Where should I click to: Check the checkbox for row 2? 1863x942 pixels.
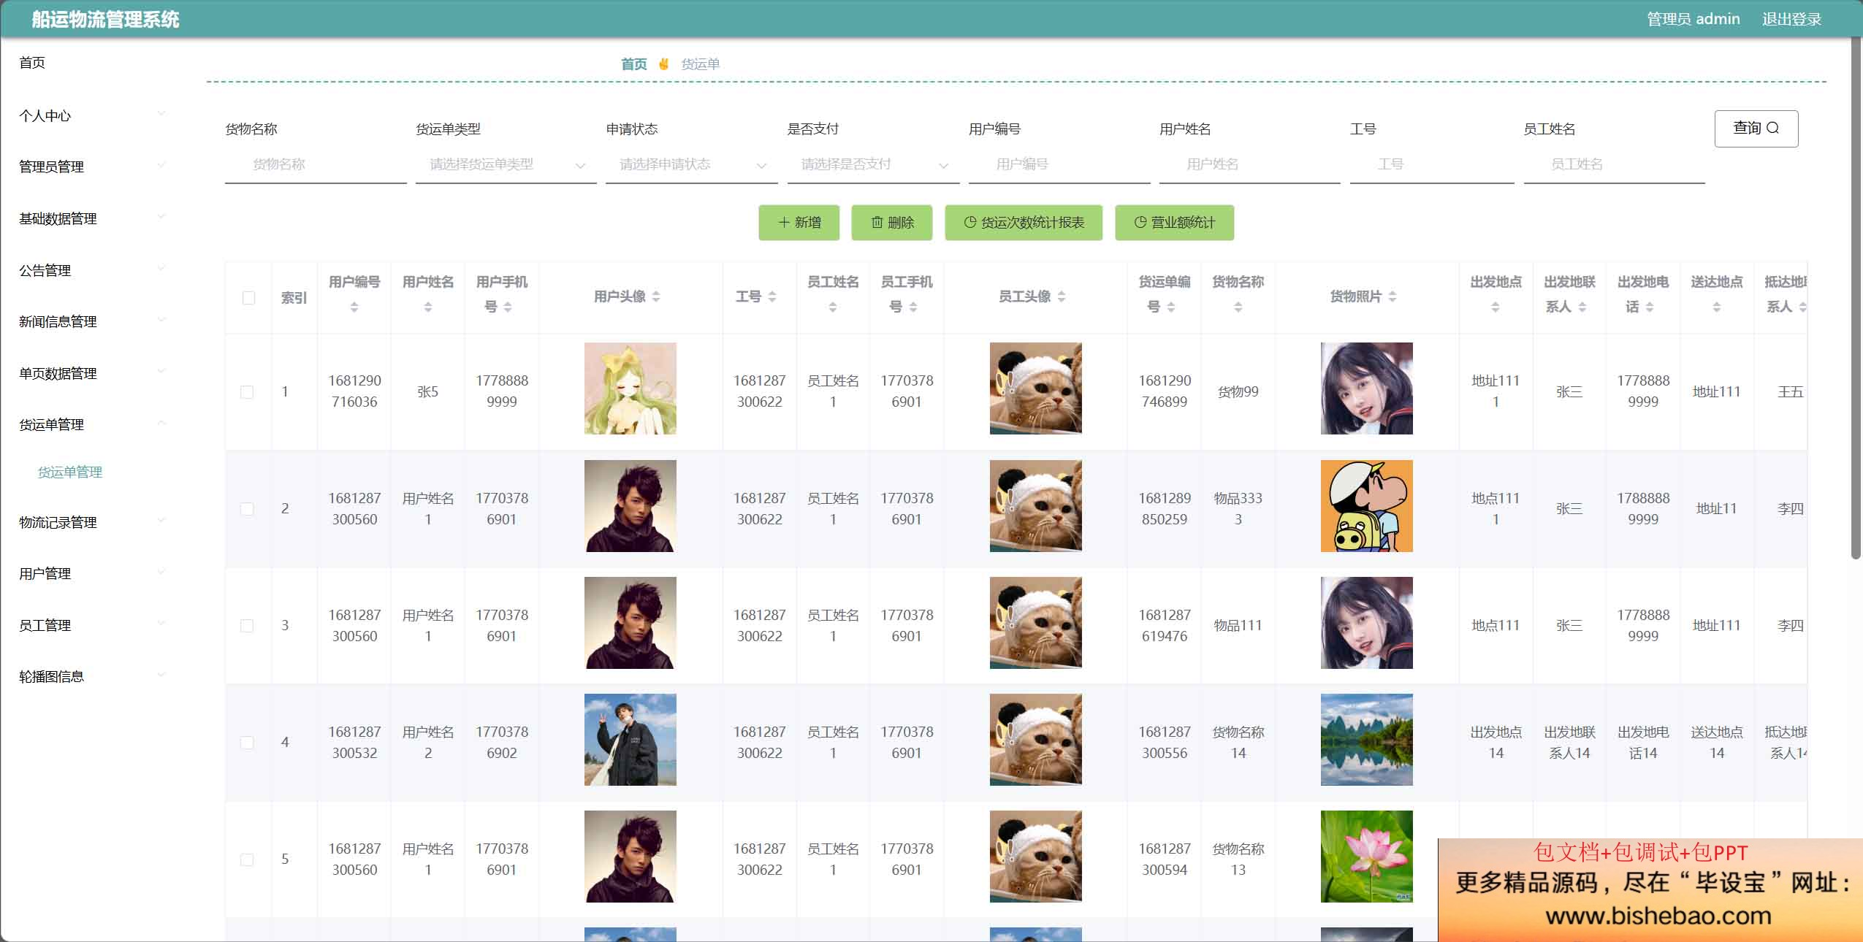[x=247, y=509]
